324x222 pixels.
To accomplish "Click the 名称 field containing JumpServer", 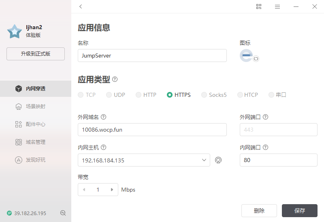I will coord(152,55).
